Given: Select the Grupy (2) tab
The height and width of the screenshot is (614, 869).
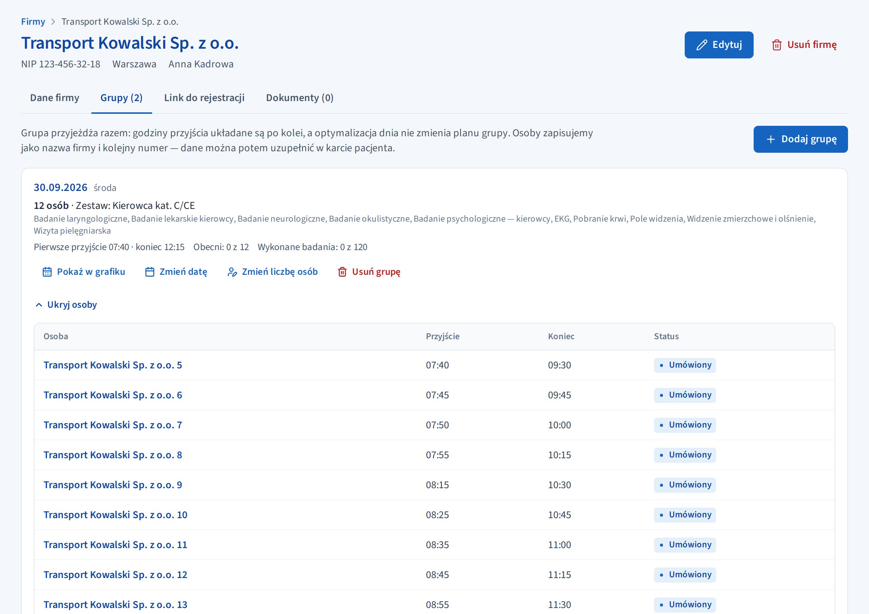Looking at the screenshot, I should coord(121,98).
